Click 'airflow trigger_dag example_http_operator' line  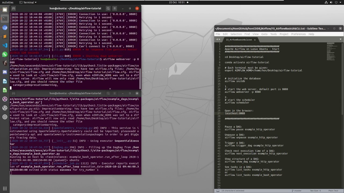[x=254, y=146]
